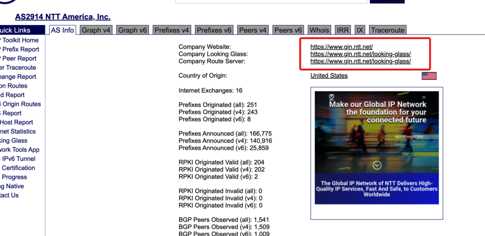485x236 pixels.
Task: Open Prefix Report in the Quick Links sidebar
Action: [20, 49]
